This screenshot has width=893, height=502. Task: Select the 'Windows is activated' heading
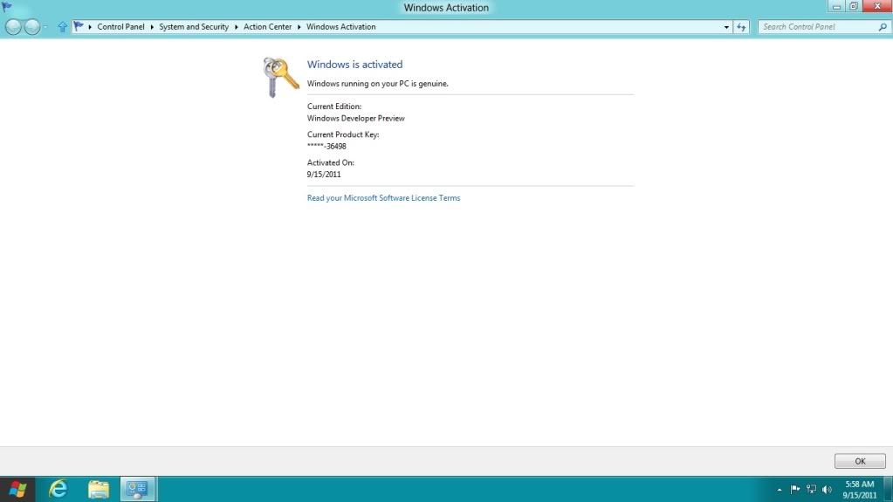coord(354,65)
